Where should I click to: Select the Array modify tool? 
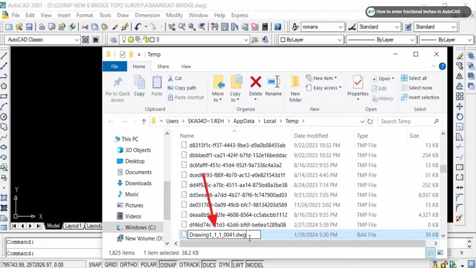tap(460, 96)
